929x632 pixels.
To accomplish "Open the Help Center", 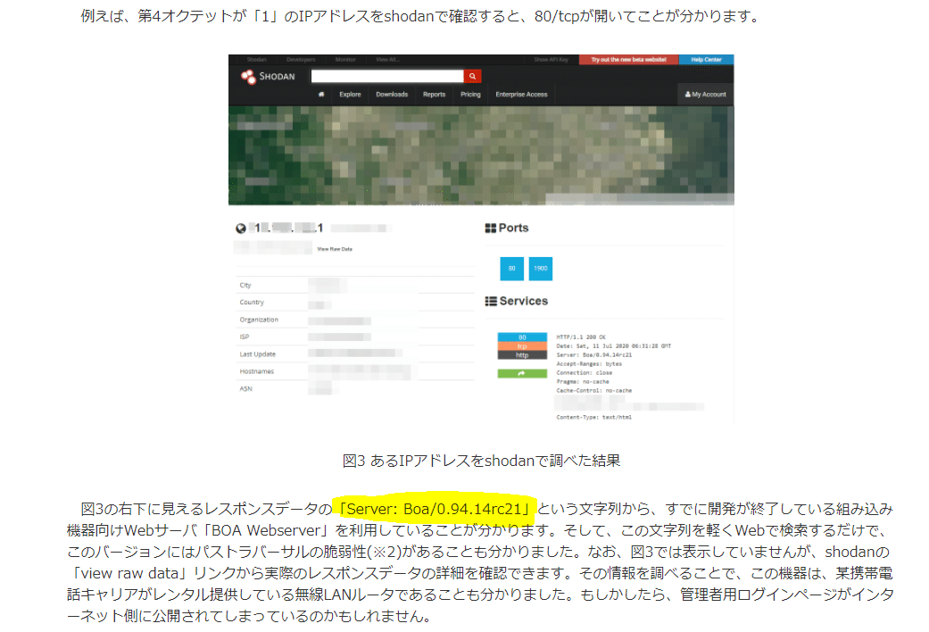I will (707, 59).
